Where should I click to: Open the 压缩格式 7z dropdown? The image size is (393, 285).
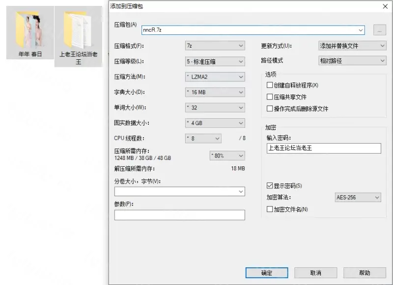[x=215, y=46]
